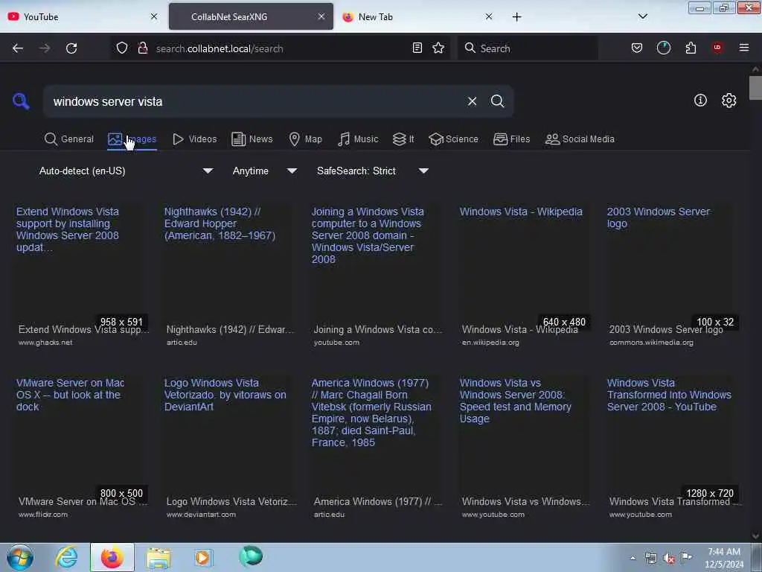Open Logo Windows Vista Vetorizado result
The height and width of the screenshot is (572, 762).
pyautogui.click(x=228, y=447)
